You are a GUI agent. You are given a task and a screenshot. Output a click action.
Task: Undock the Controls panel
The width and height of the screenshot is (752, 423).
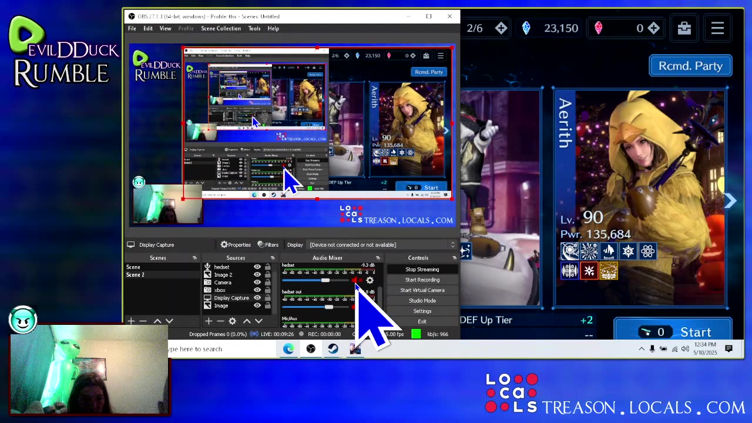(454, 258)
